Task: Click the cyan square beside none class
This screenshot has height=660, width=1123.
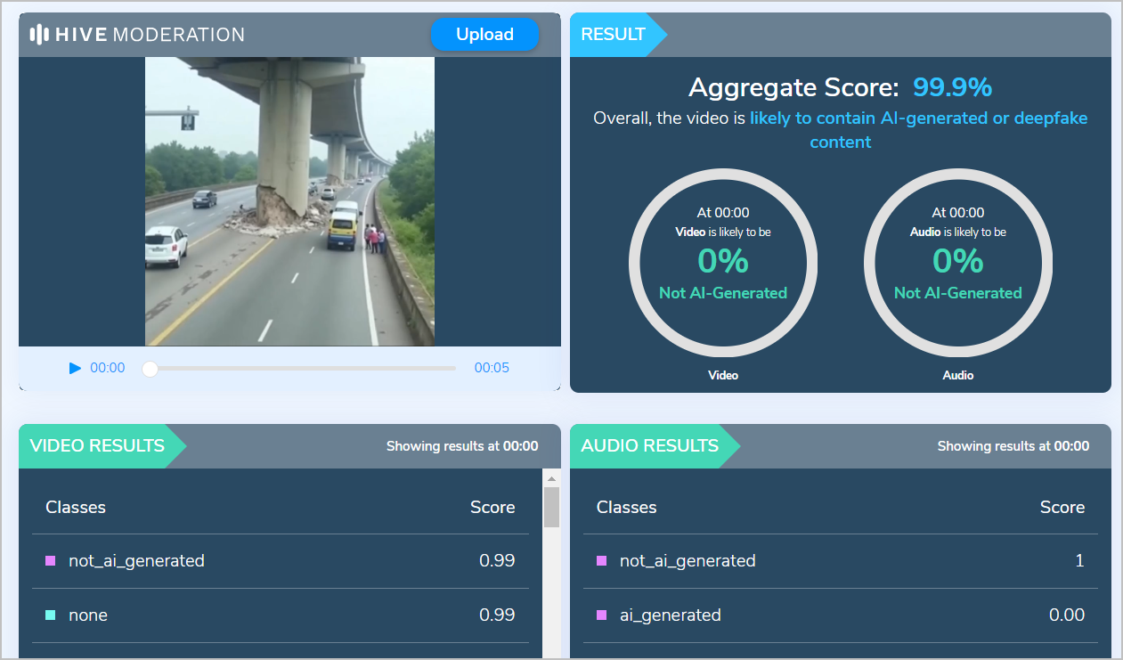Action: click(51, 615)
